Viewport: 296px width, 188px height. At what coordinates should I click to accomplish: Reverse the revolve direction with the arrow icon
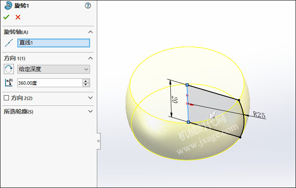(x=9, y=69)
